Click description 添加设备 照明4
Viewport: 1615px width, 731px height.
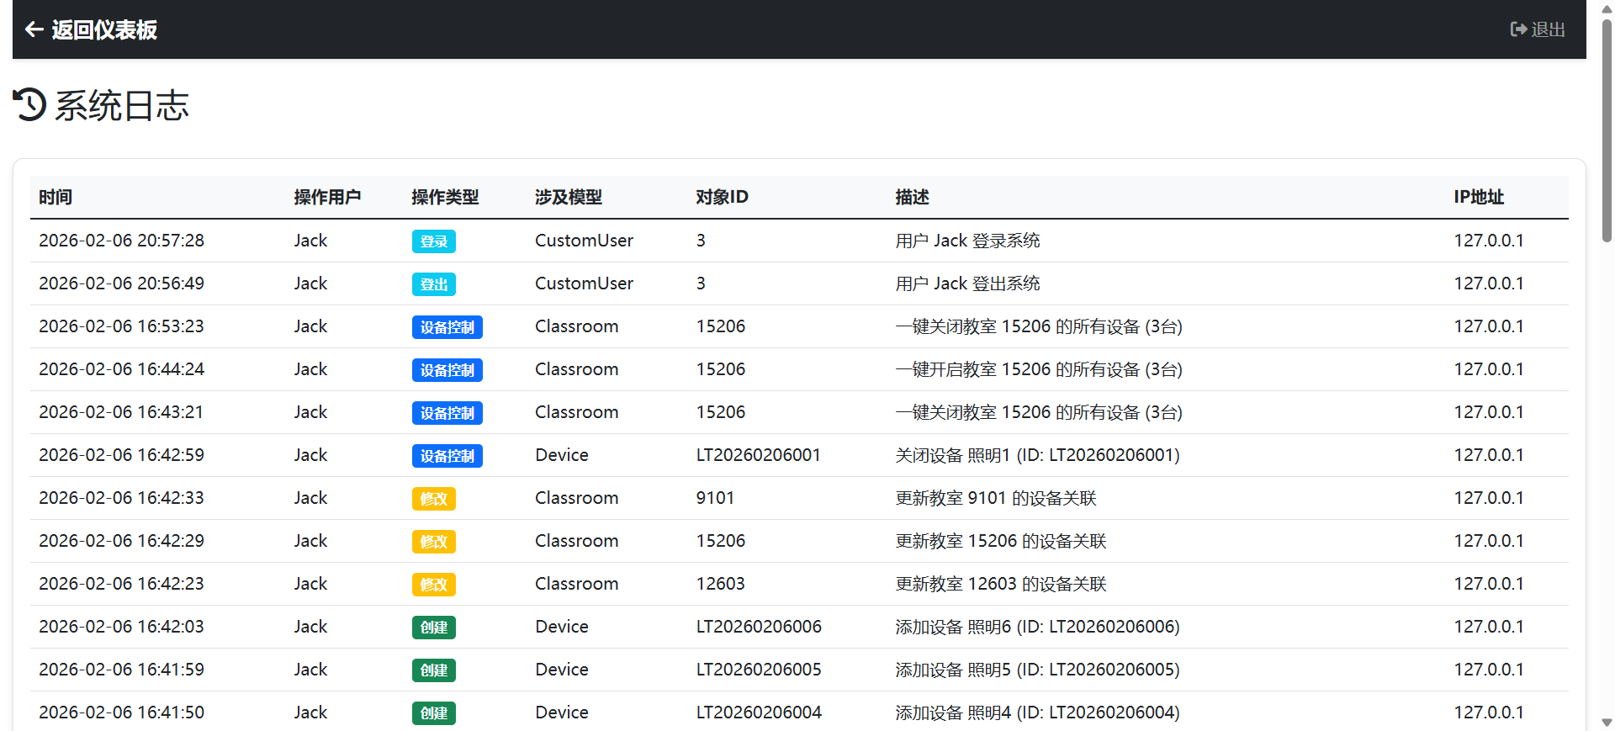(1037, 712)
